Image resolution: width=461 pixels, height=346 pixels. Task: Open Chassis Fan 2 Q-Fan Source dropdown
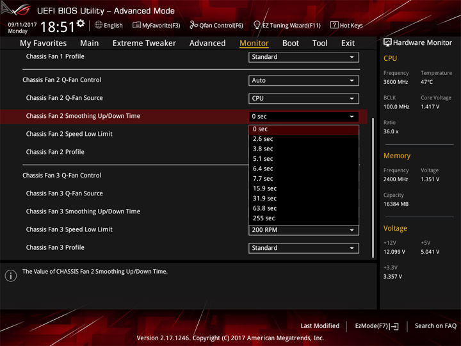[303, 99]
